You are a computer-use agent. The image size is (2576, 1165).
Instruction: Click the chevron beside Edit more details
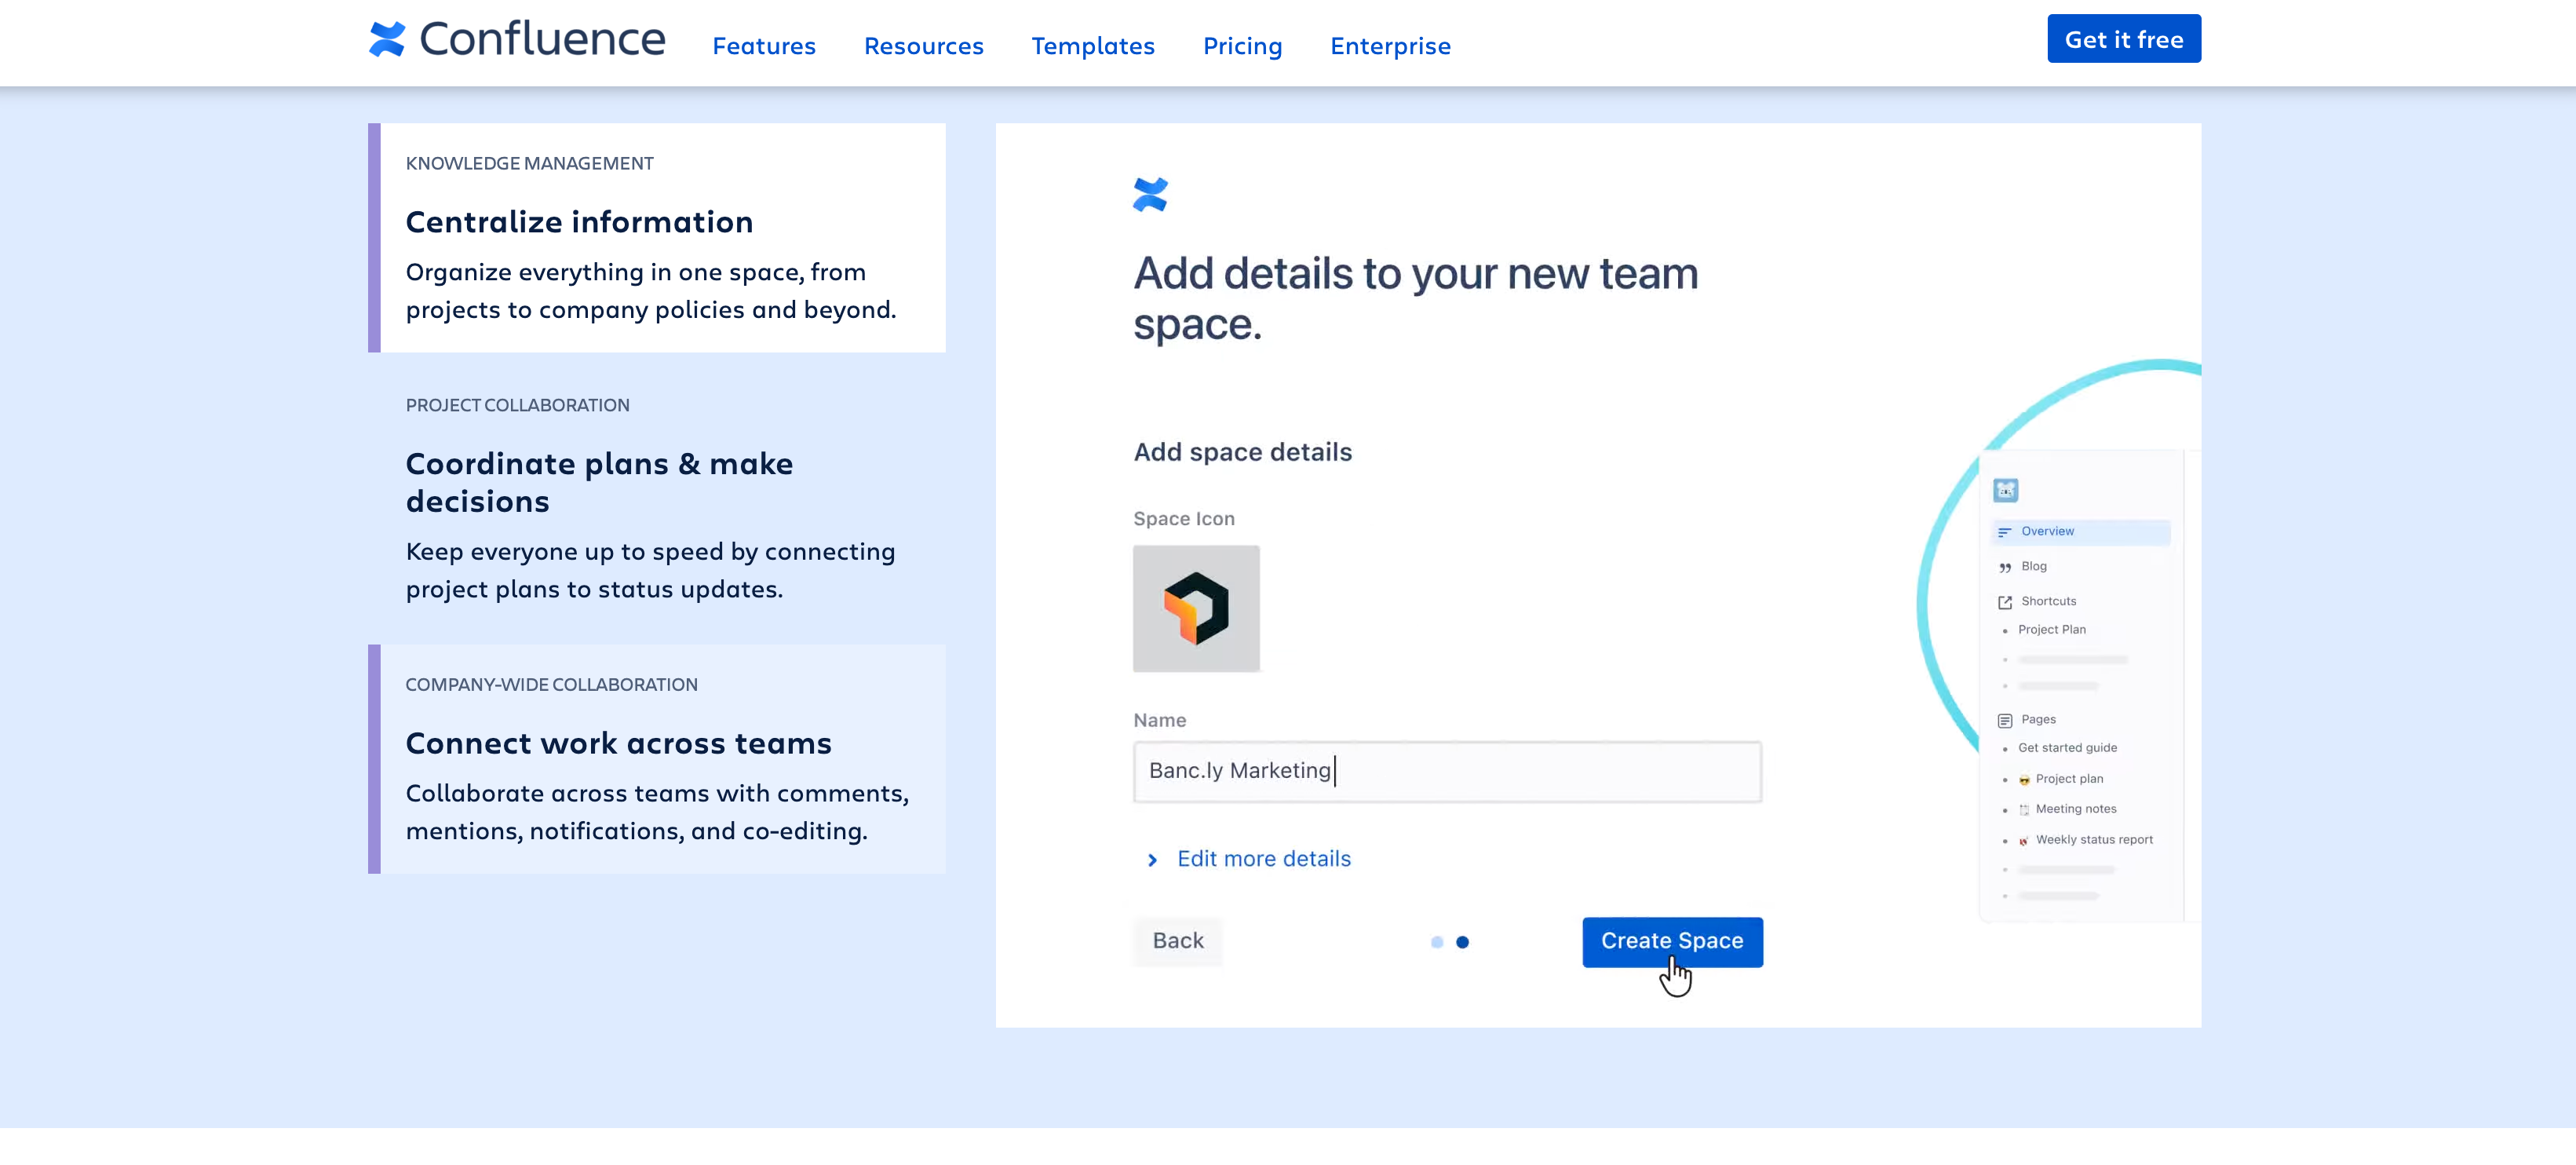1152,860
